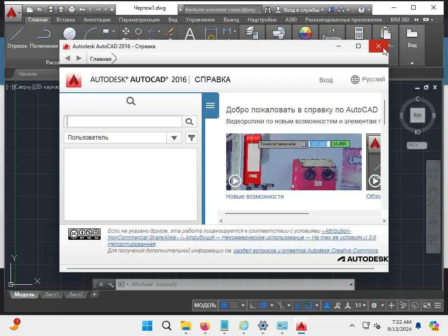Toggle snap mode dots in status bar
Viewport: 448px width, 336px height.
click(x=234, y=305)
